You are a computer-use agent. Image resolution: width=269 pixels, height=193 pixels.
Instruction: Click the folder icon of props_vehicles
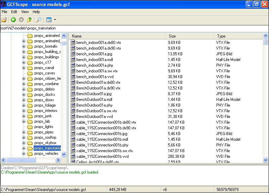tap(30, 154)
